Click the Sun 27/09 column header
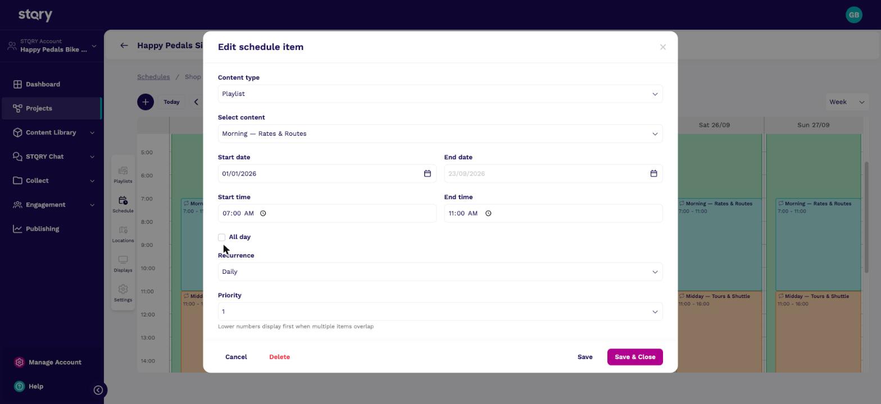 pyautogui.click(x=813, y=125)
